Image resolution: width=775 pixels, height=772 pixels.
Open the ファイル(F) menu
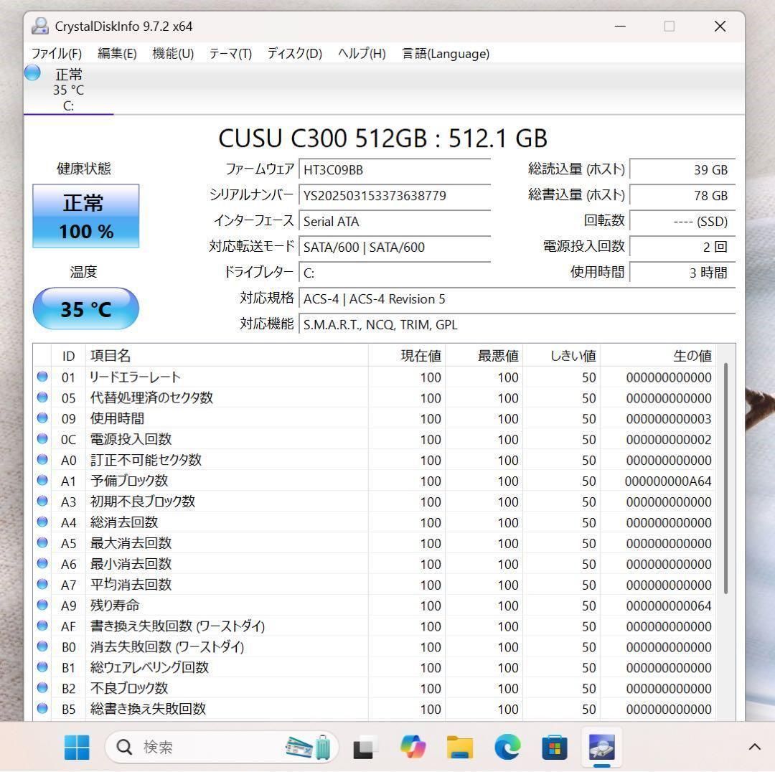pyautogui.click(x=56, y=53)
